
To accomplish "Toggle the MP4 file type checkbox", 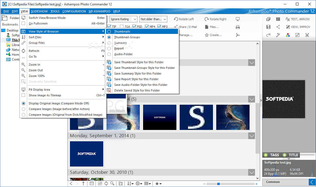I will coord(147,26).
